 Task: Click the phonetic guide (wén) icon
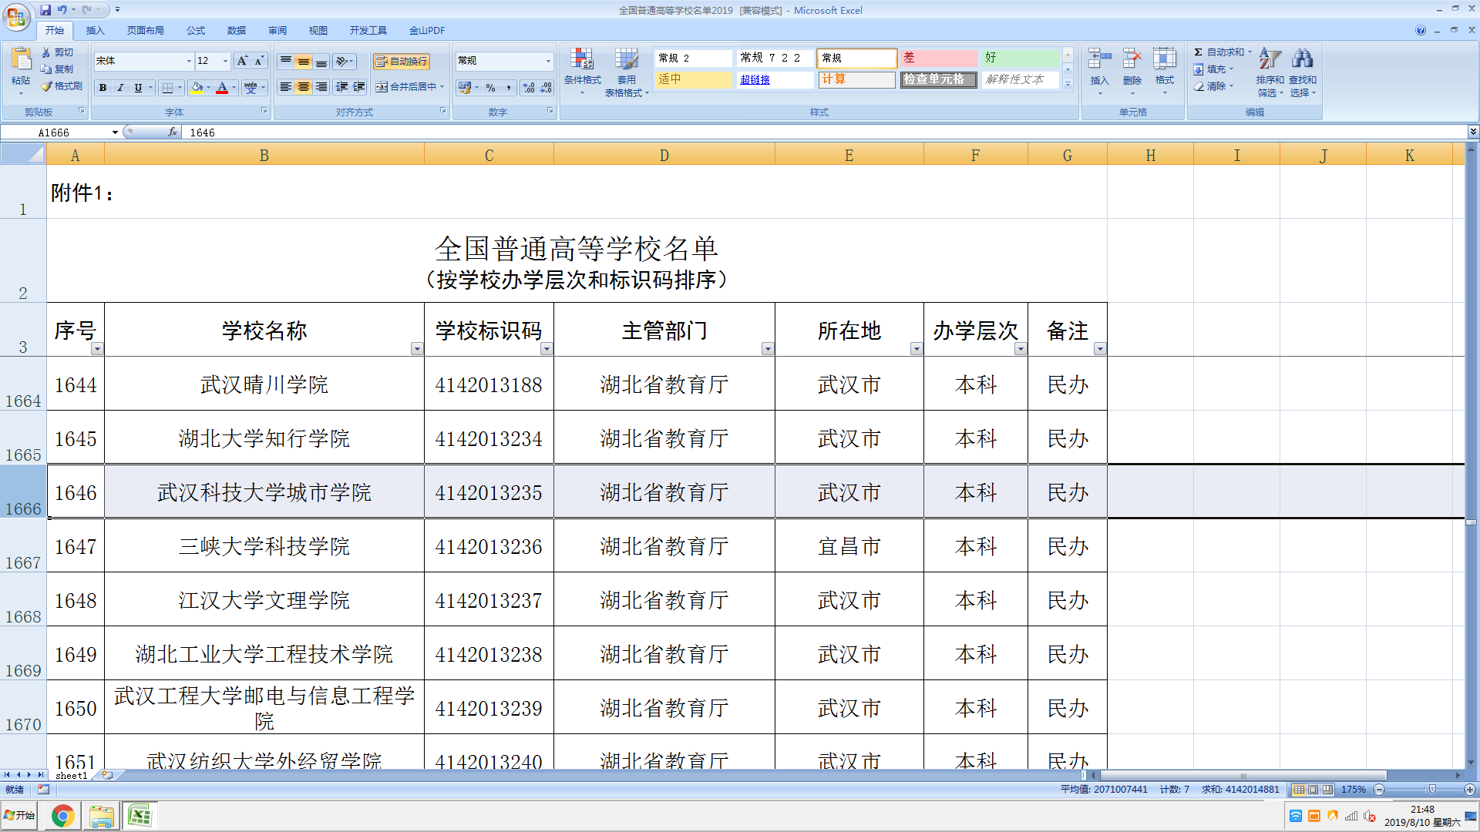(x=251, y=88)
